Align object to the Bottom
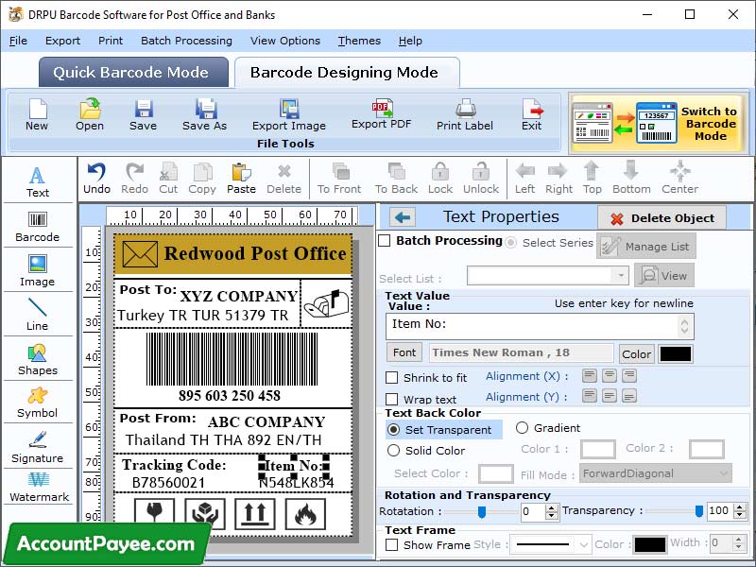This screenshot has height=567, width=756. pyautogui.click(x=631, y=179)
